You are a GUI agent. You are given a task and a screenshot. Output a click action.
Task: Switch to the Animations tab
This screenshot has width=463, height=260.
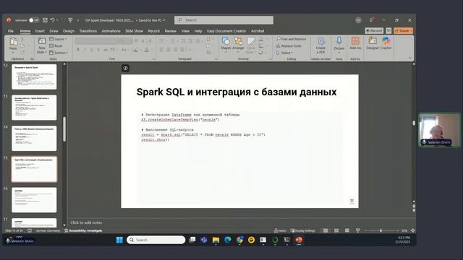(x=111, y=31)
